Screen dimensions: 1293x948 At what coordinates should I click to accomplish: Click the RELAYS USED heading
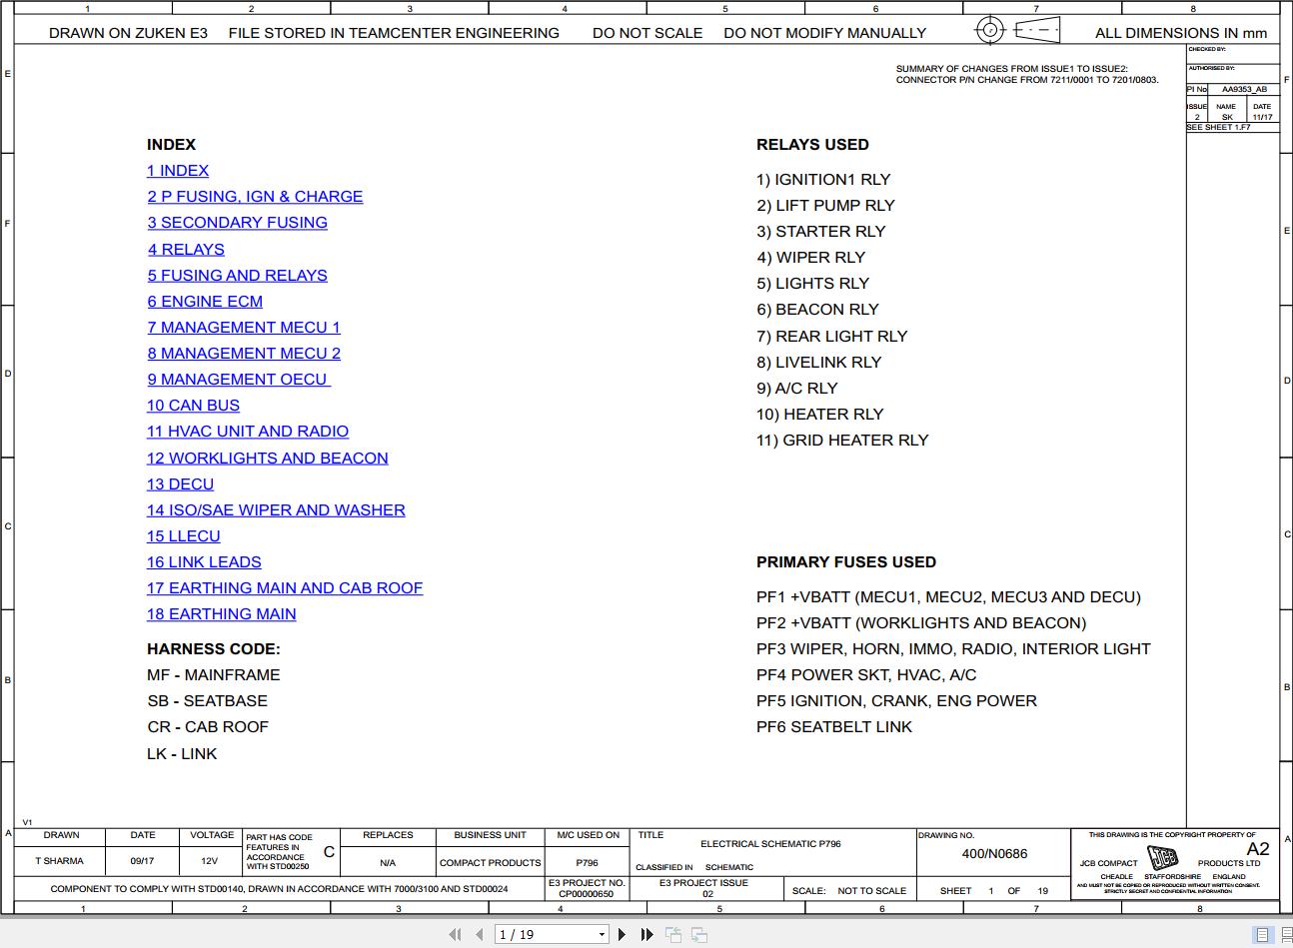pos(812,145)
